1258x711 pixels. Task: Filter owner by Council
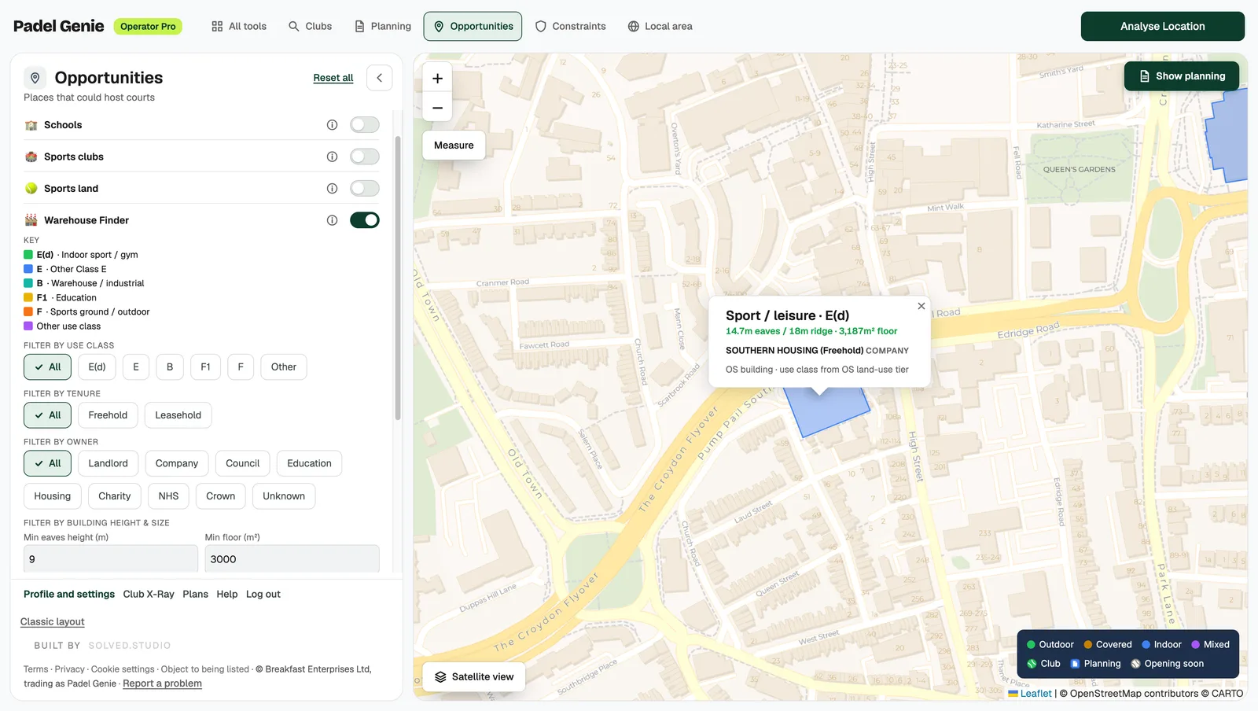(x=242, y=463)
